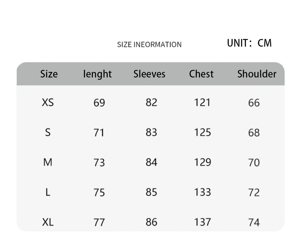Select the M chest value 129
299x233 pixels.
click(x=202, y=162)
